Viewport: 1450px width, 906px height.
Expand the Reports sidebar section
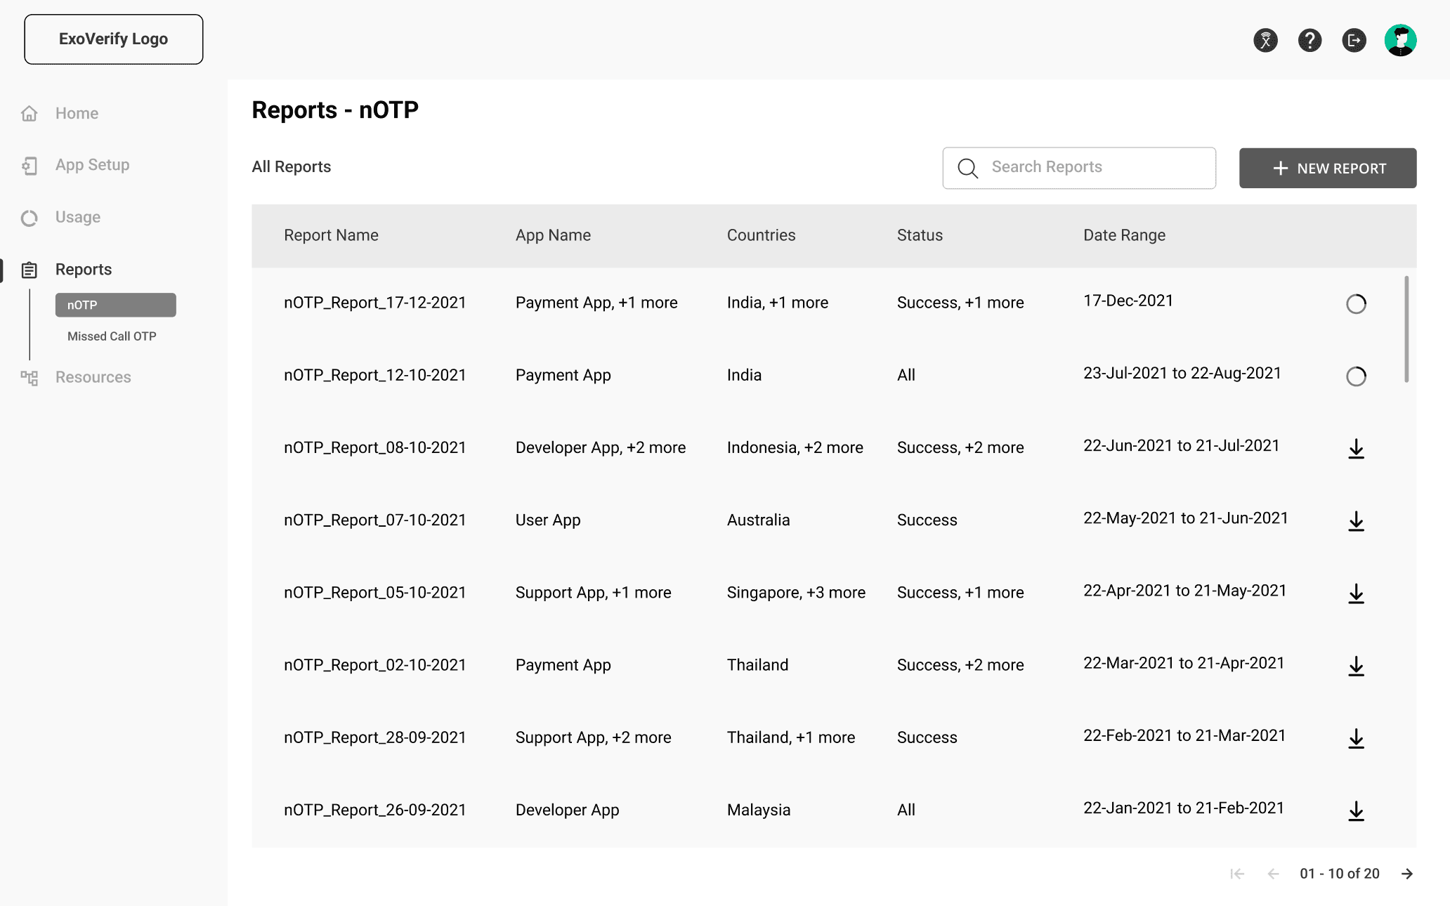click(83, 270)
